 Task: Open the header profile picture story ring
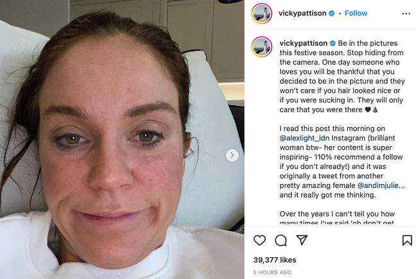[x=261, y=13]
